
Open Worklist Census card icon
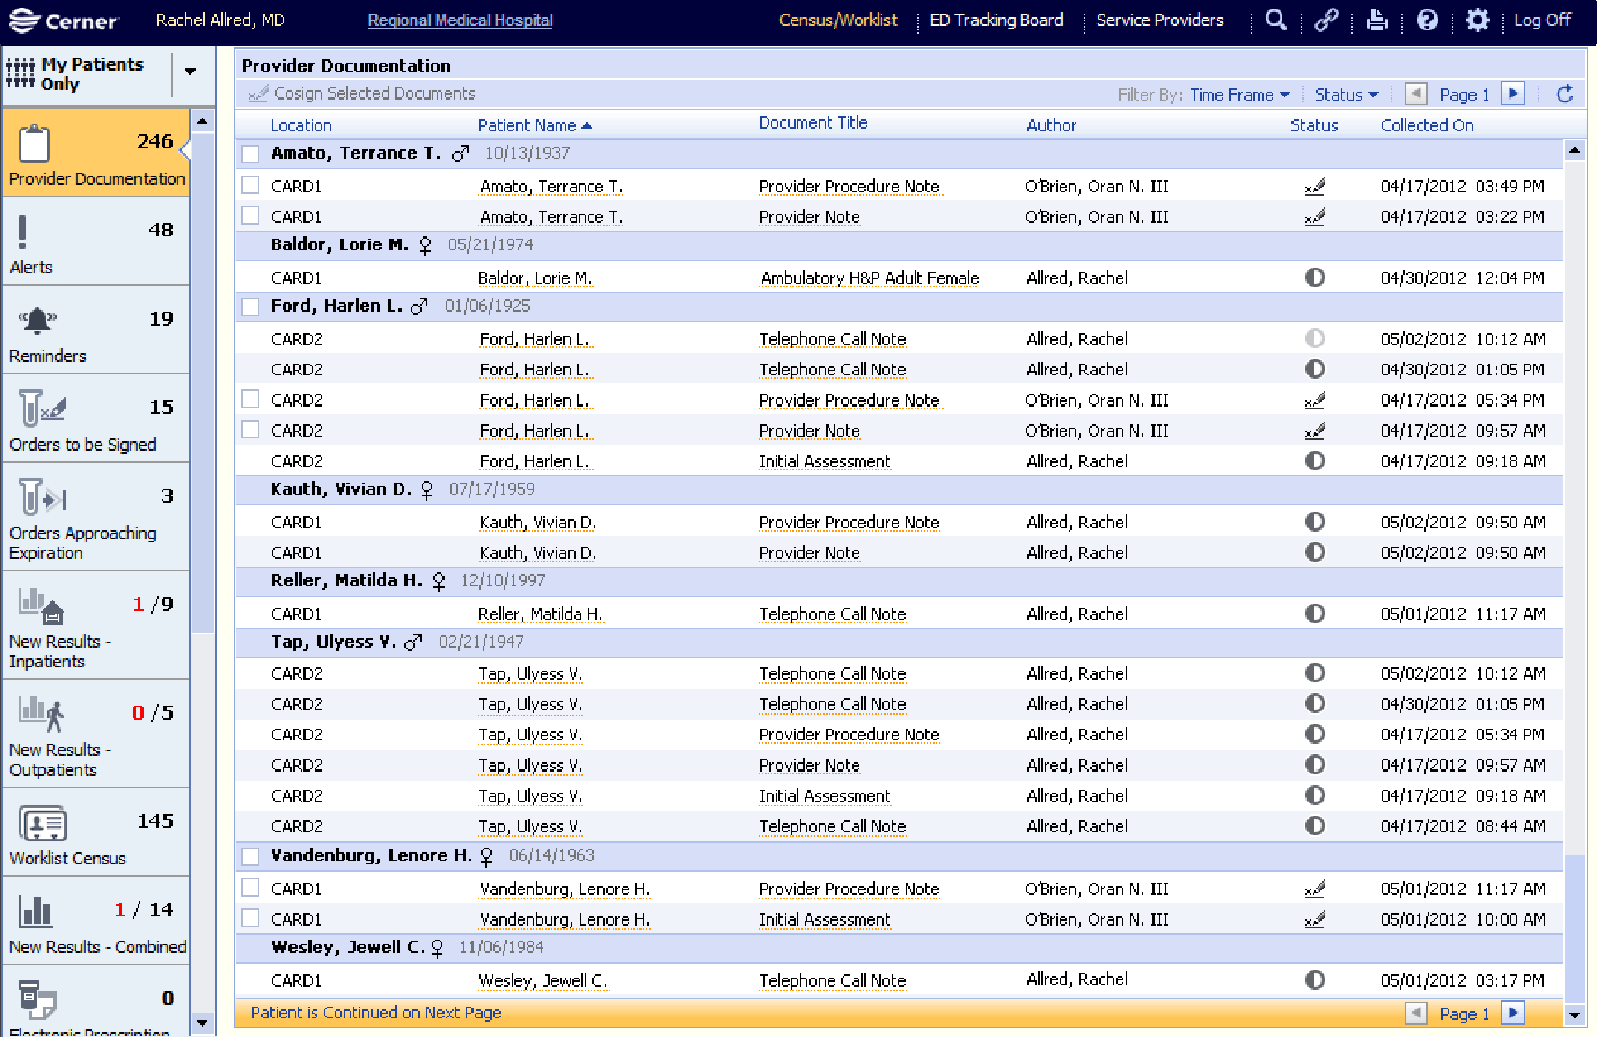(x=43, y=824)
